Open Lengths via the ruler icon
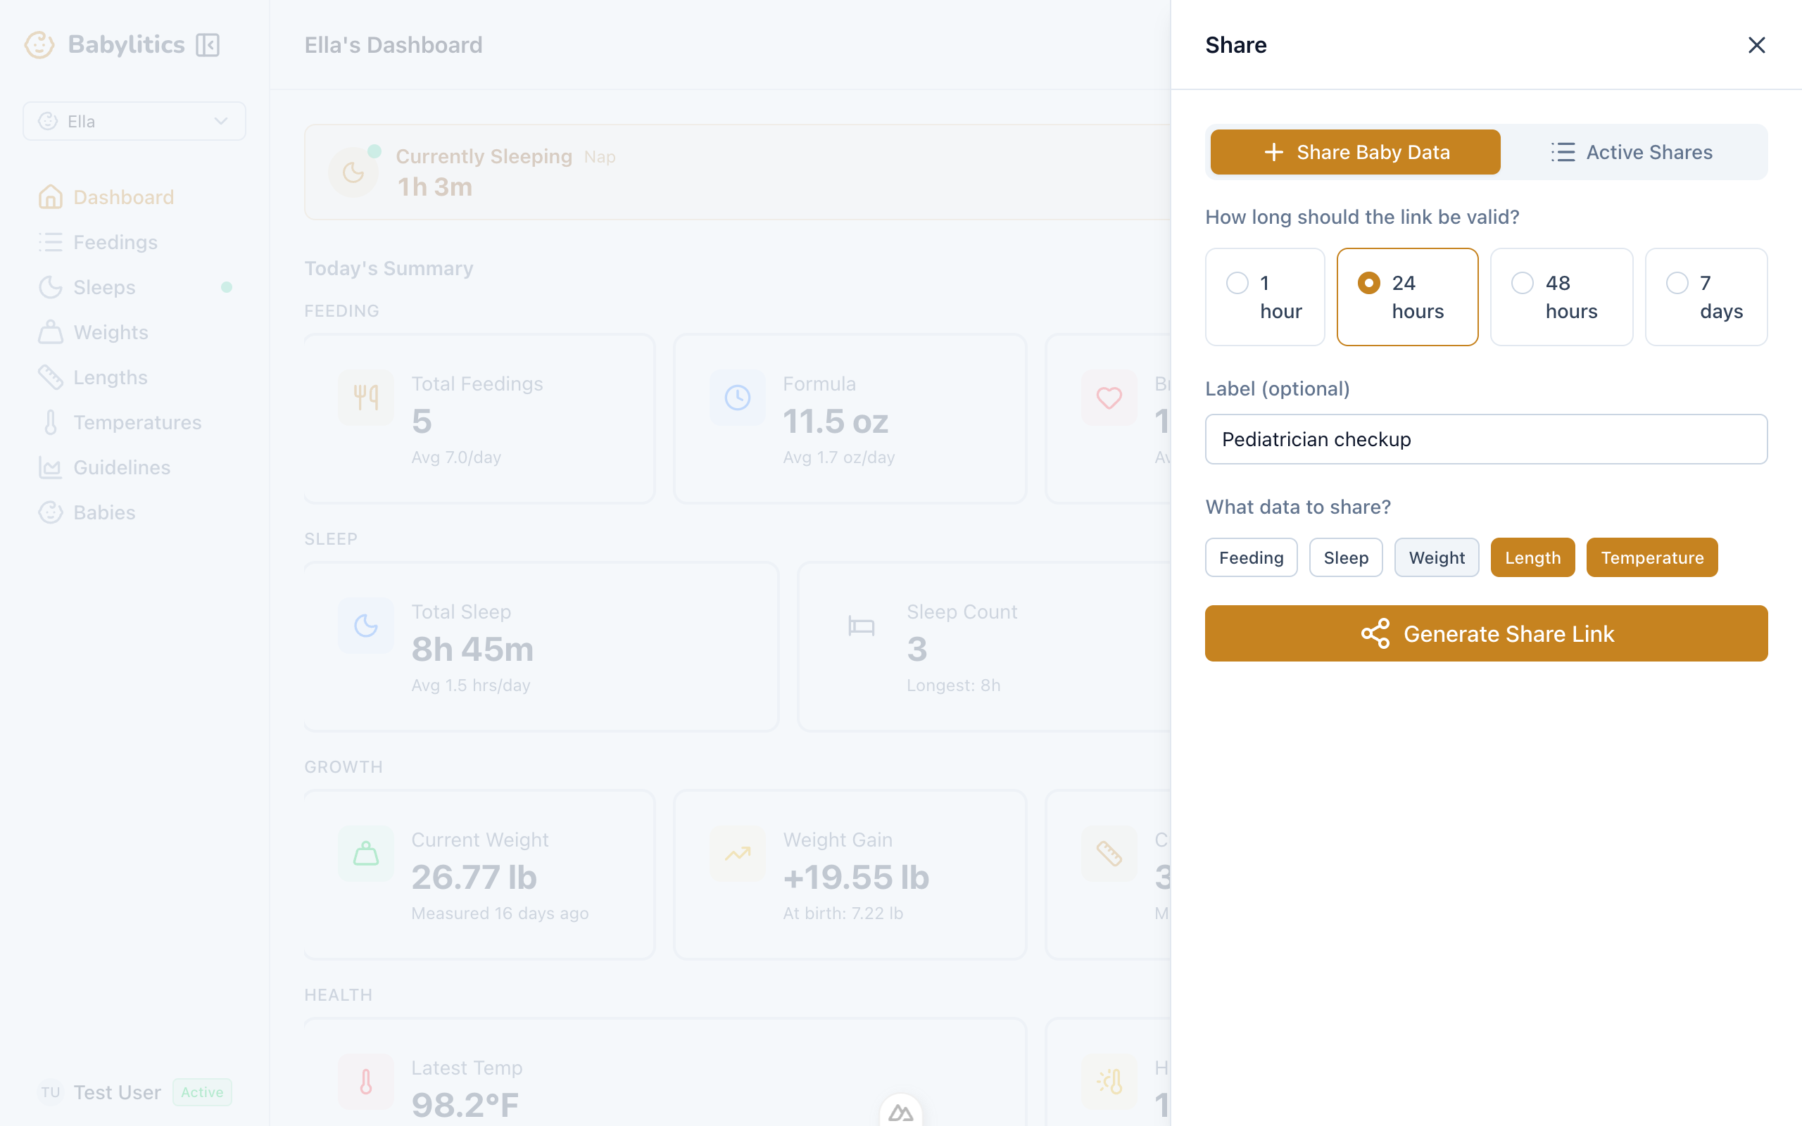This screenshot has width=1802, height=1126. click(x=51, y=378)
